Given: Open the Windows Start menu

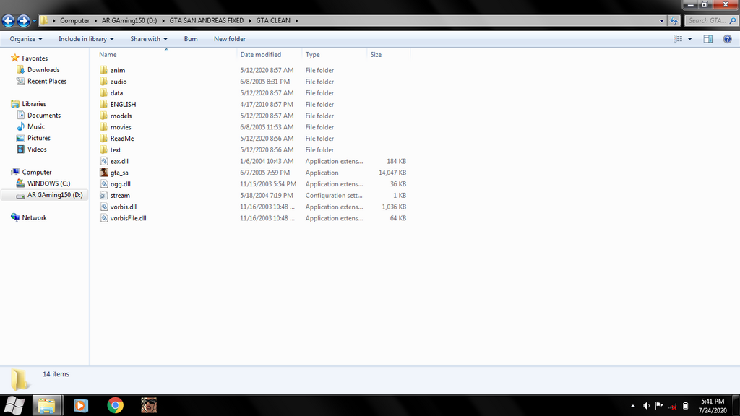Looking at the screenshot, I should (14, 405).
